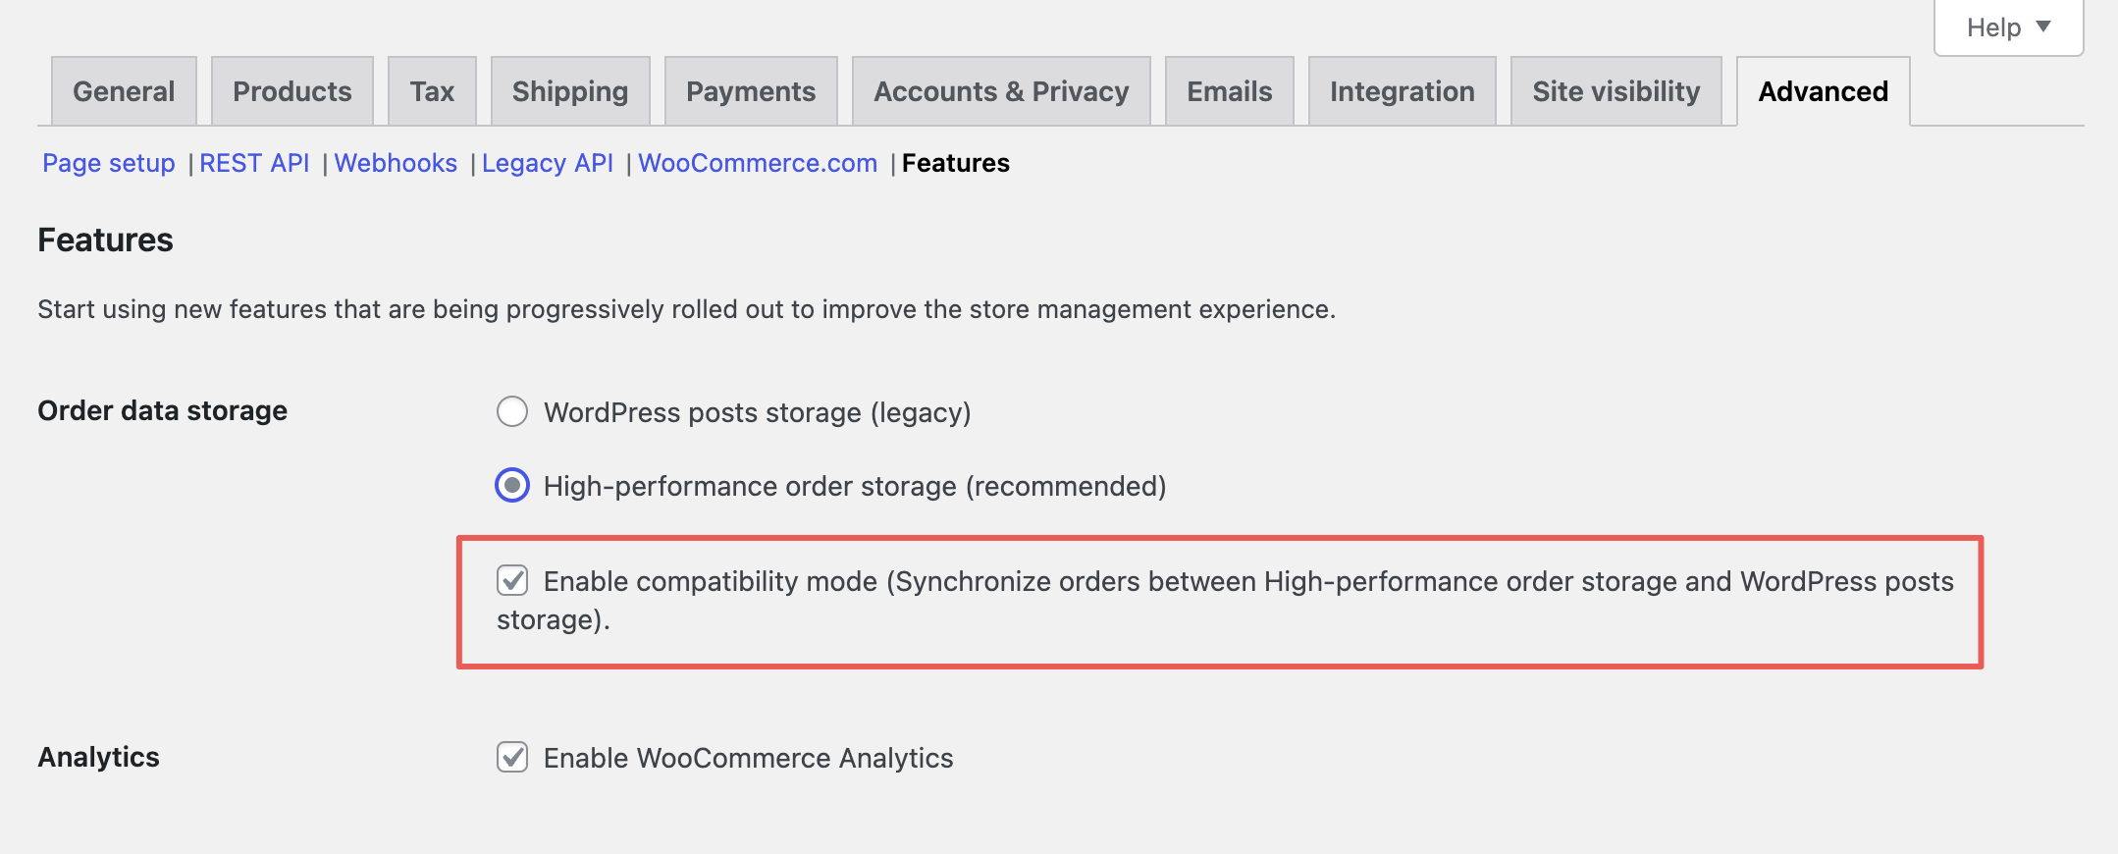Open the Shipping settings tab

coord(569,90)
